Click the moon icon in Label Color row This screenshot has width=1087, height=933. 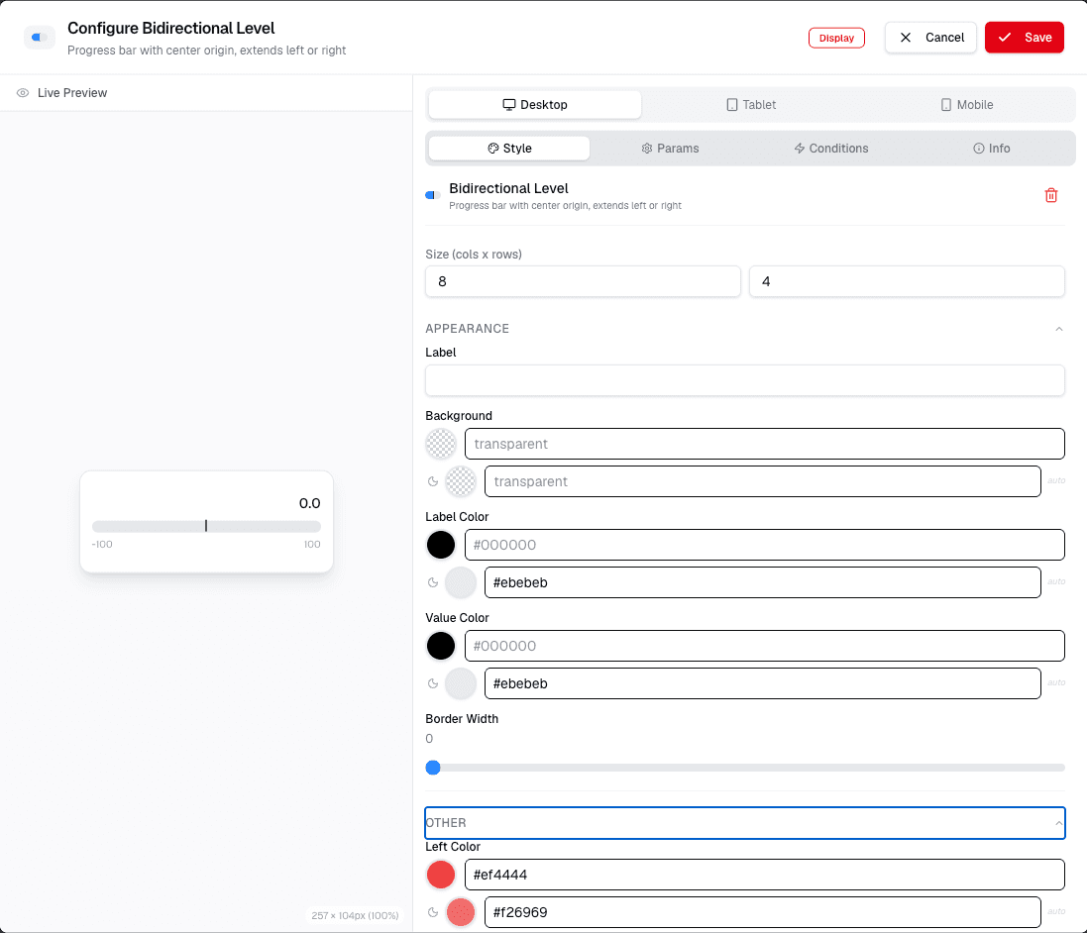click(x=433, y=583)
